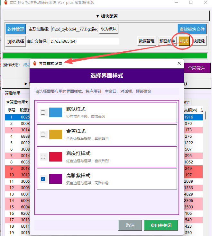Click the 界面样式设置 dialog title icon

tap(35, 63)
